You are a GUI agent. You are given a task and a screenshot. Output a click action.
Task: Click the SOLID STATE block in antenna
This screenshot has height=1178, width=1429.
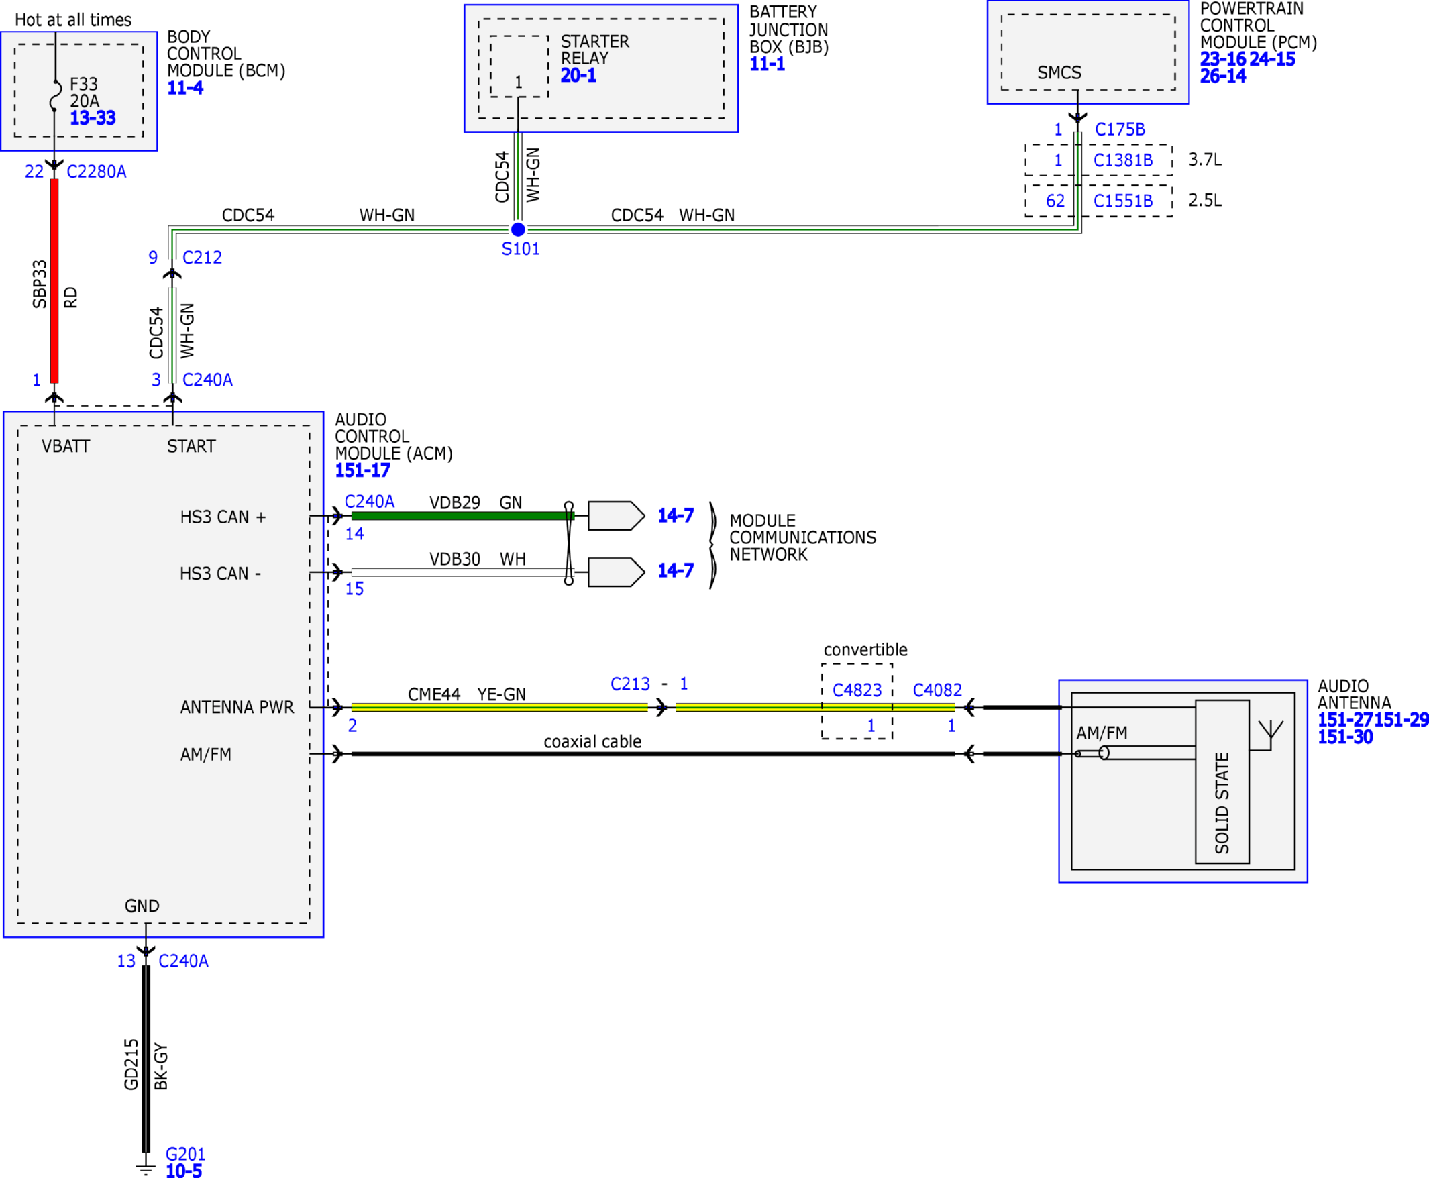pos(1222,782)
